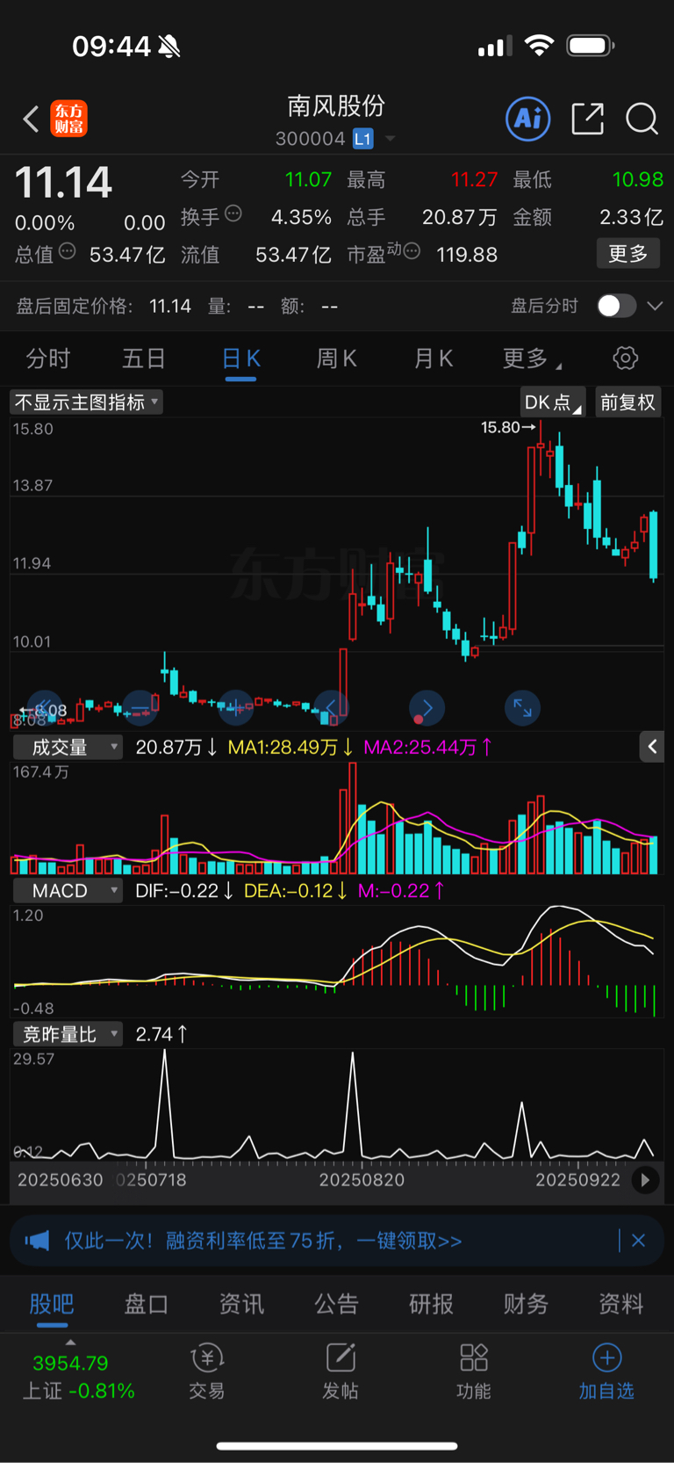Tap the 更多 quote details button
This screenshot has height=1463, width=674.
628,254
